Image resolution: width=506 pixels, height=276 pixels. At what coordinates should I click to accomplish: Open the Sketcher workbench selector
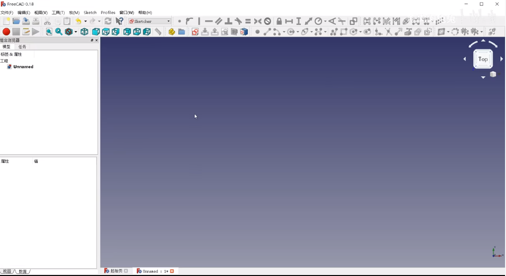[x=149, y=21]
